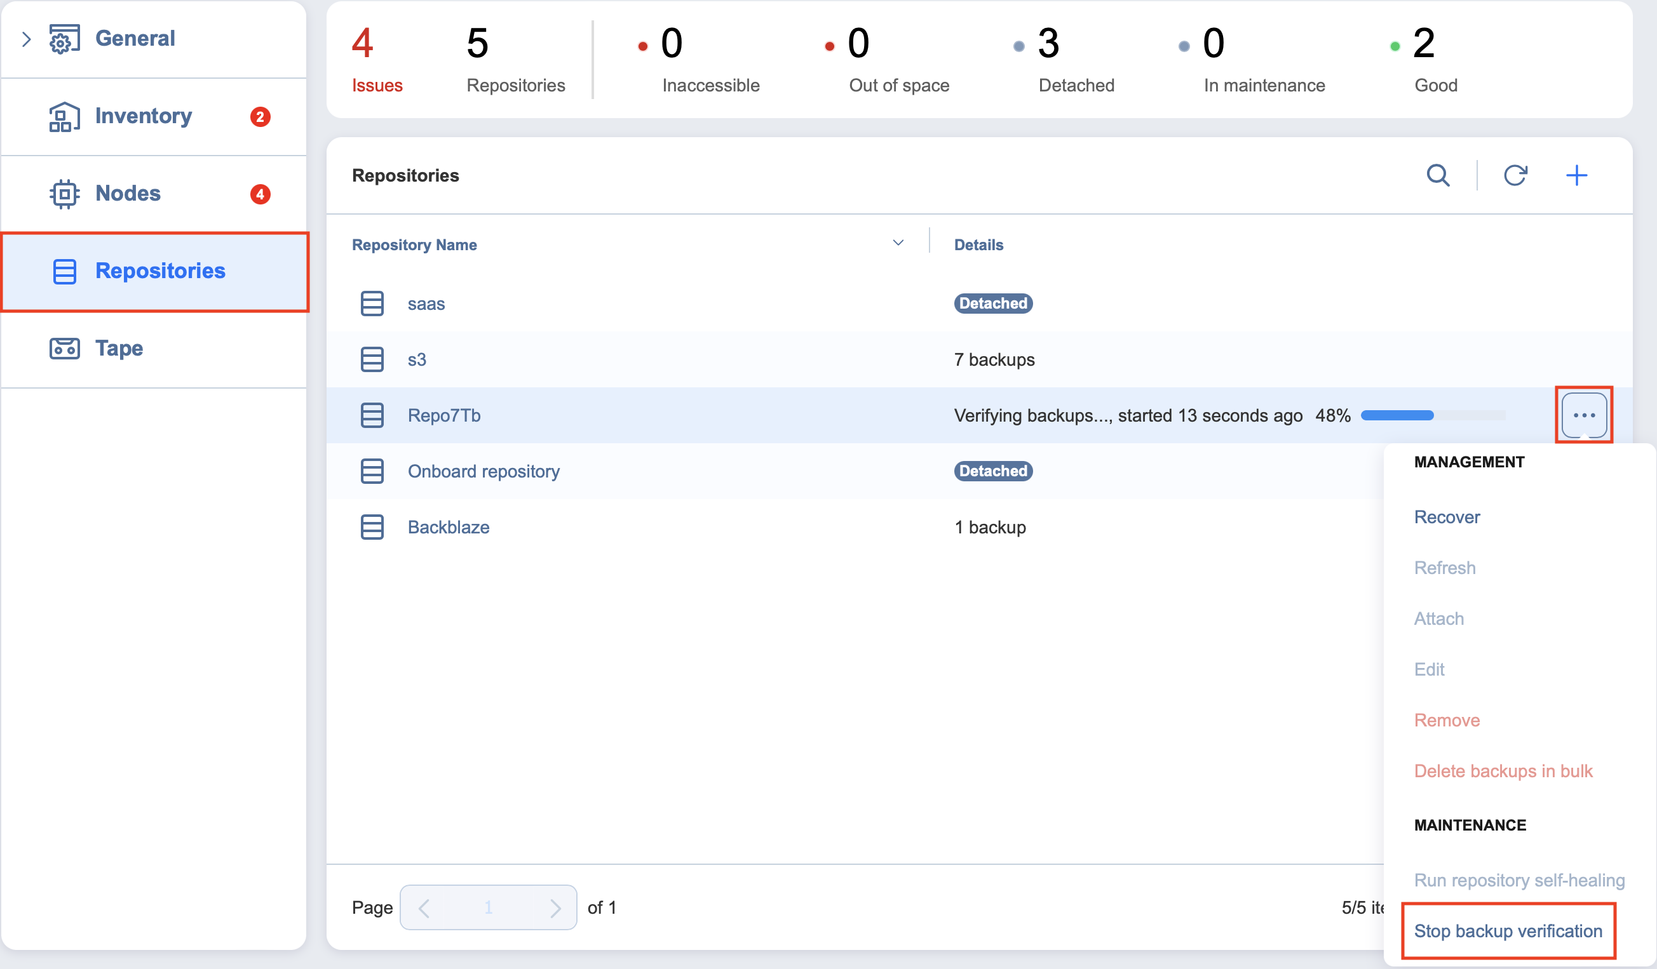Toggle Repository Name sort chevron
The image size is (1657, 969).
(898, 243)
